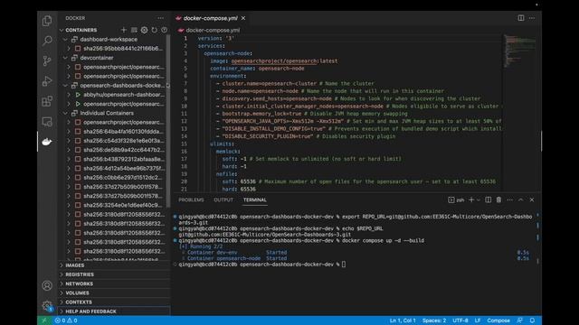Expand the REGISTRIES section

(114, 274)
